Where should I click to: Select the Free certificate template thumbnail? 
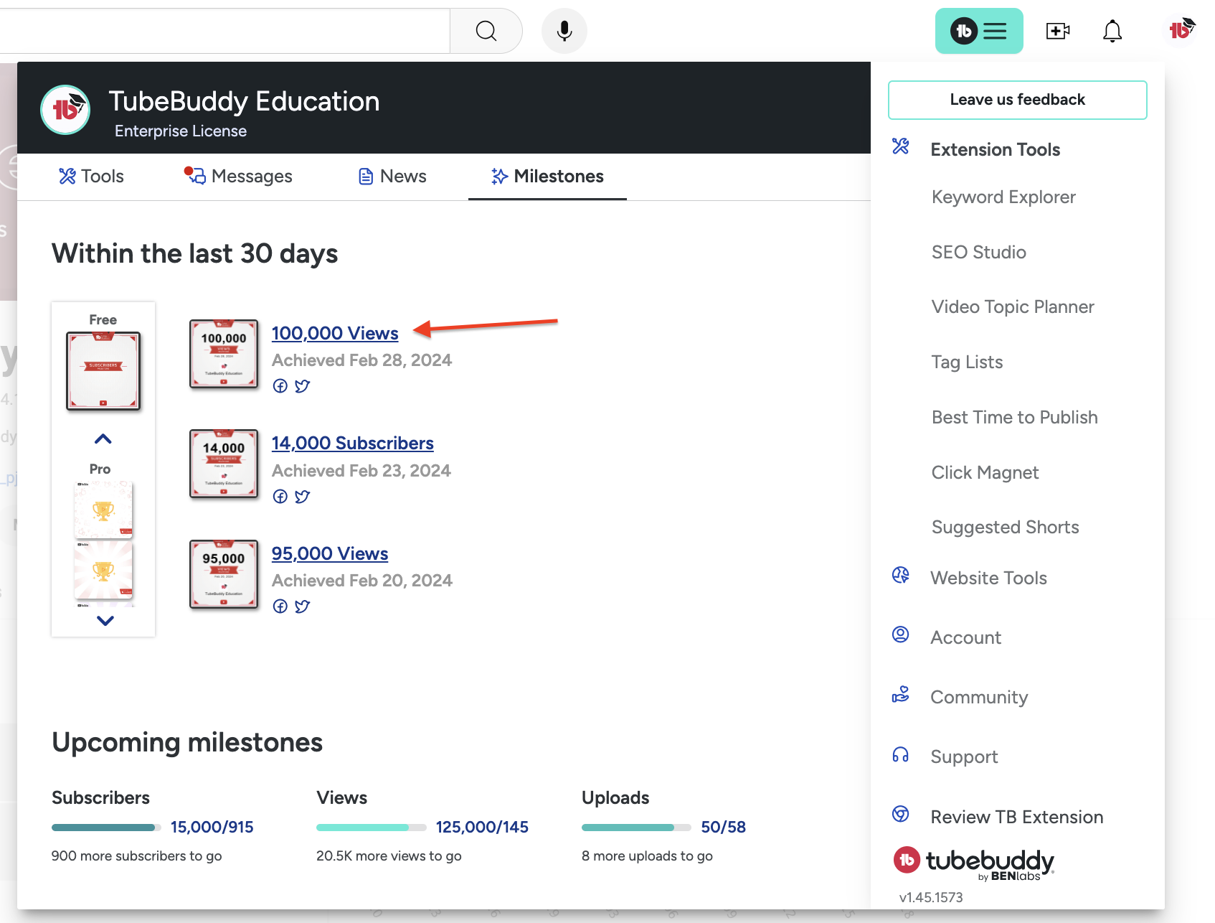click(x=103, y=371)
